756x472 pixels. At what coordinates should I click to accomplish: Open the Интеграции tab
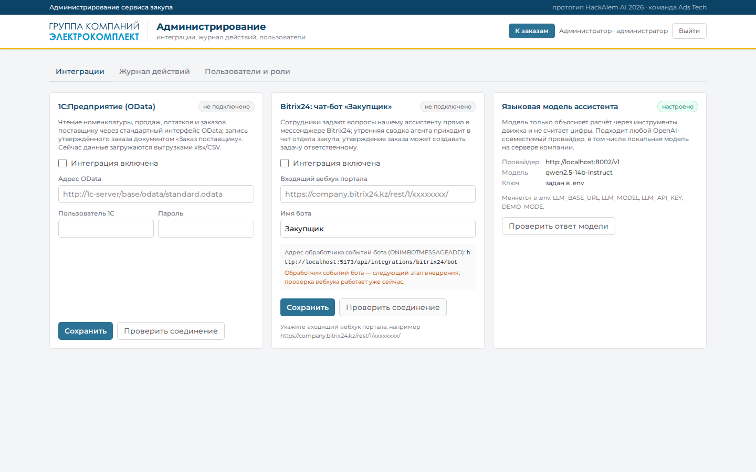[80, 71]
